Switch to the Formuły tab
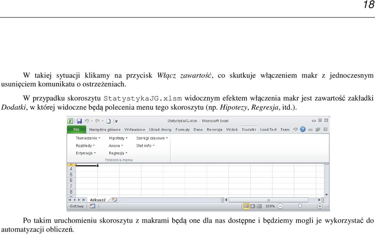The image size is (375, 234). click(182, 129)
